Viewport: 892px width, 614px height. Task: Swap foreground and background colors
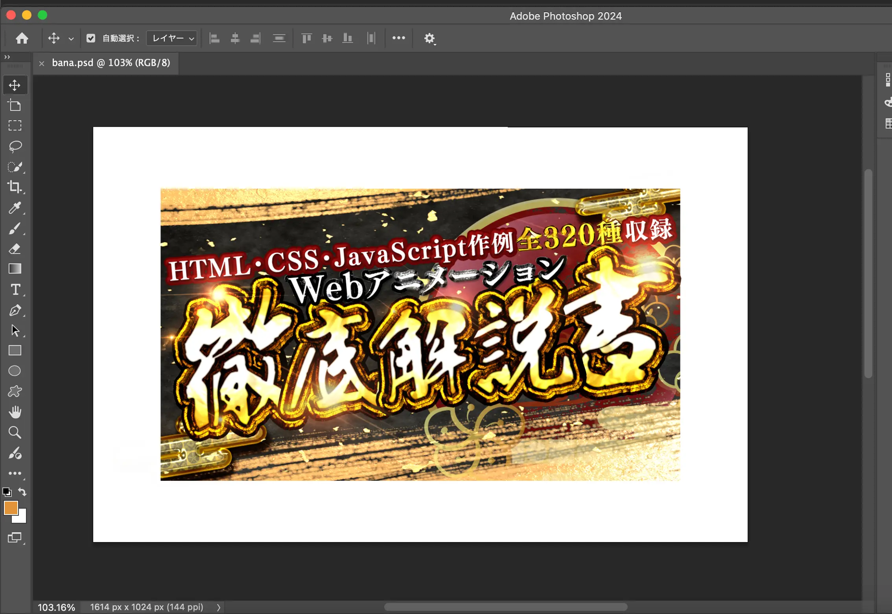pyautogui.click(x=22, y=492)
